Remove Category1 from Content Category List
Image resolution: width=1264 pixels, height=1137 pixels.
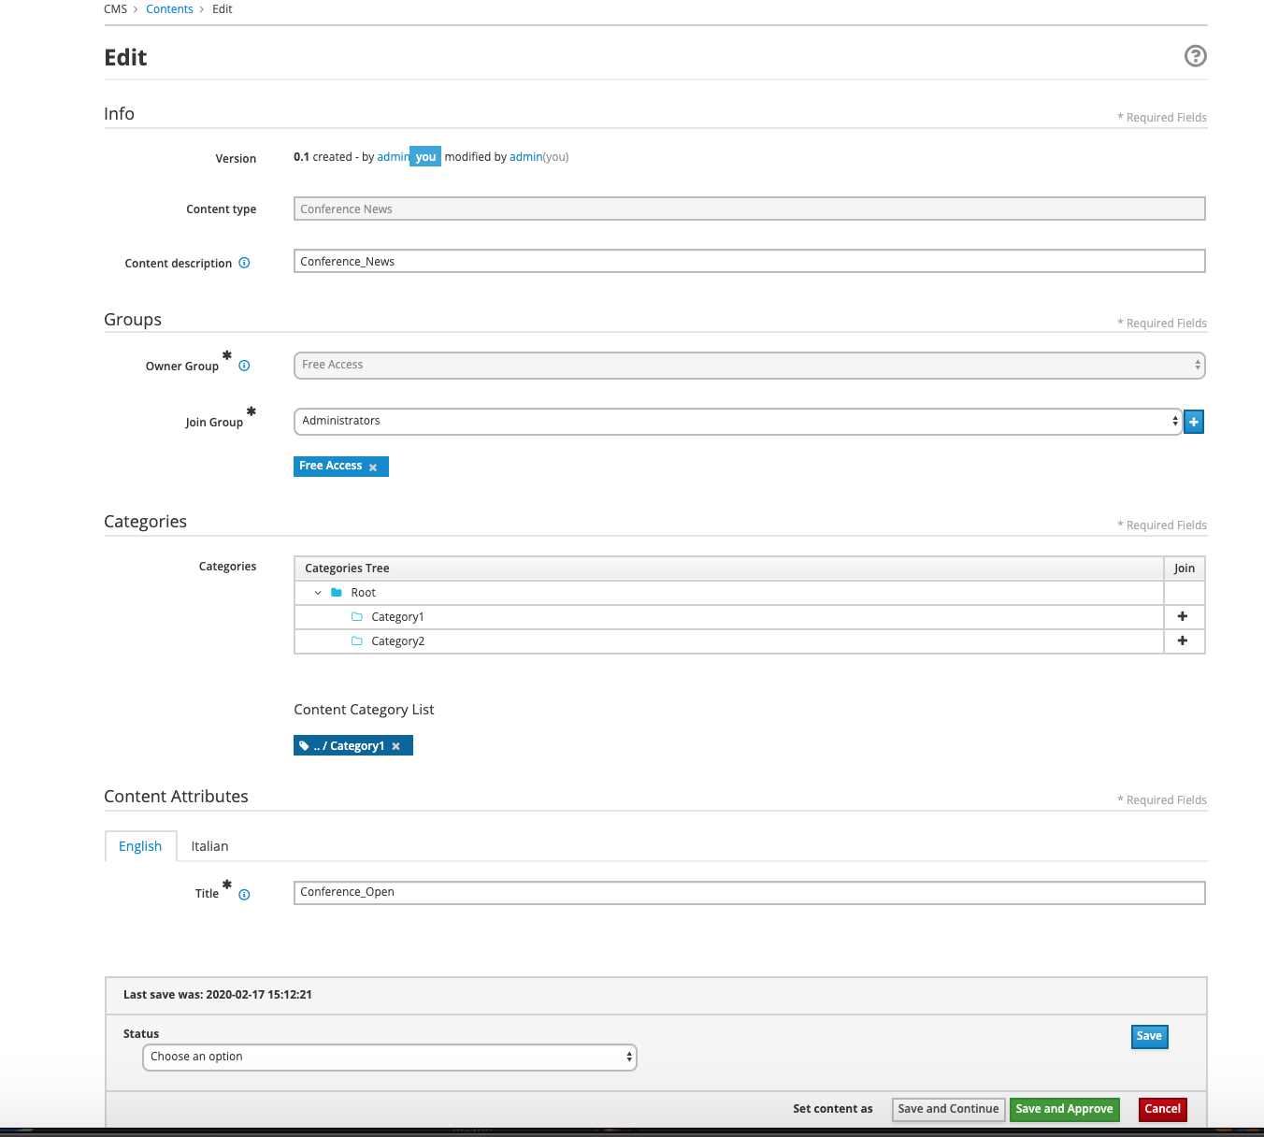click(396, 746)
